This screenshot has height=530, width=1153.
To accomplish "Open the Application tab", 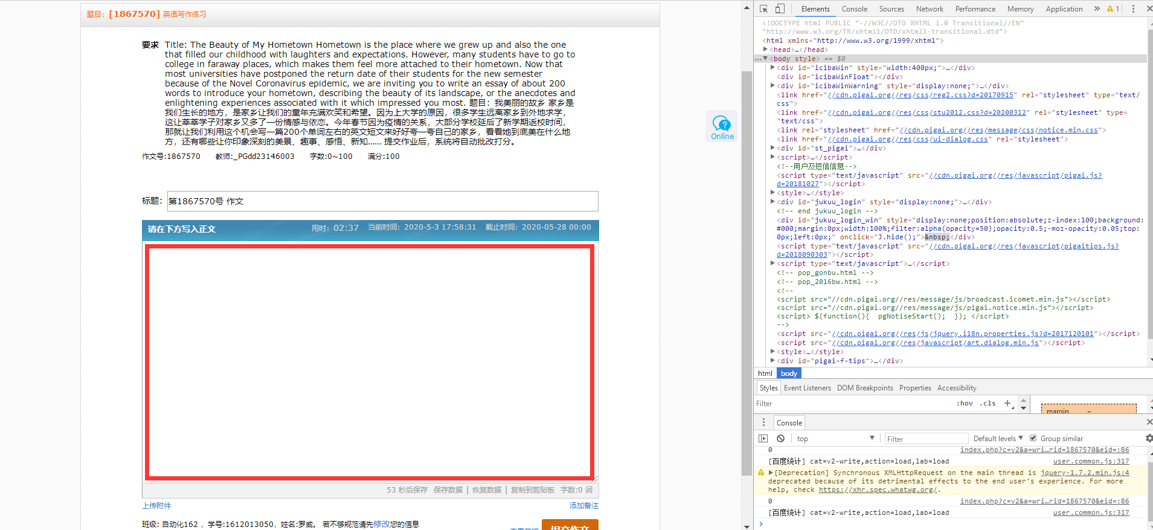I will point(1064,9).
